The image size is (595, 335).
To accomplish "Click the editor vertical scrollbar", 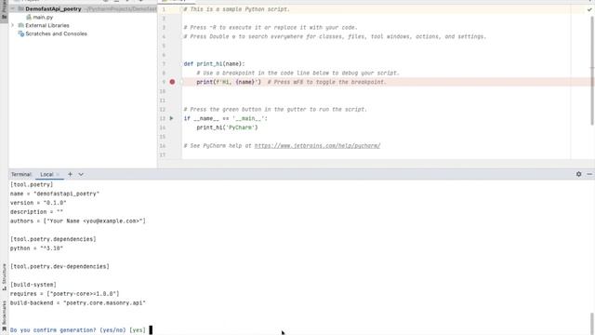I will coord(592,71).
